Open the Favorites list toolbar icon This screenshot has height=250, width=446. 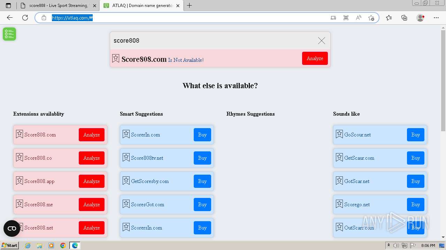pos(389,18)
